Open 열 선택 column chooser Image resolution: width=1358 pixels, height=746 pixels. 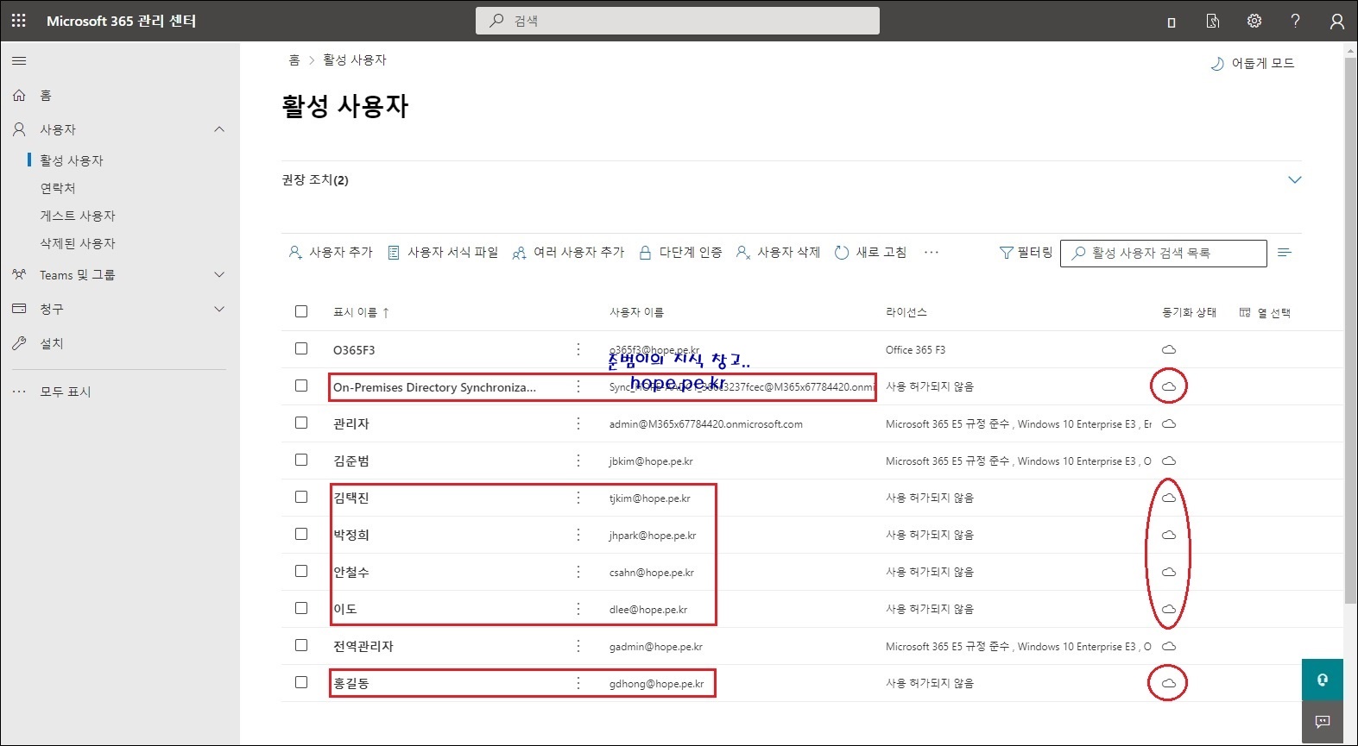pyautogui.click(x=1265, y=312)
